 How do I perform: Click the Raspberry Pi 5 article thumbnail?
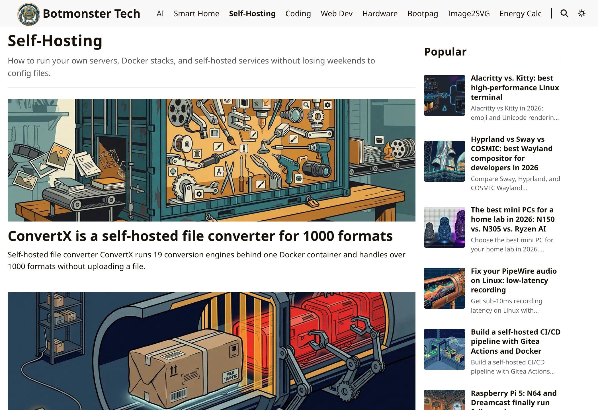(445, 400)
